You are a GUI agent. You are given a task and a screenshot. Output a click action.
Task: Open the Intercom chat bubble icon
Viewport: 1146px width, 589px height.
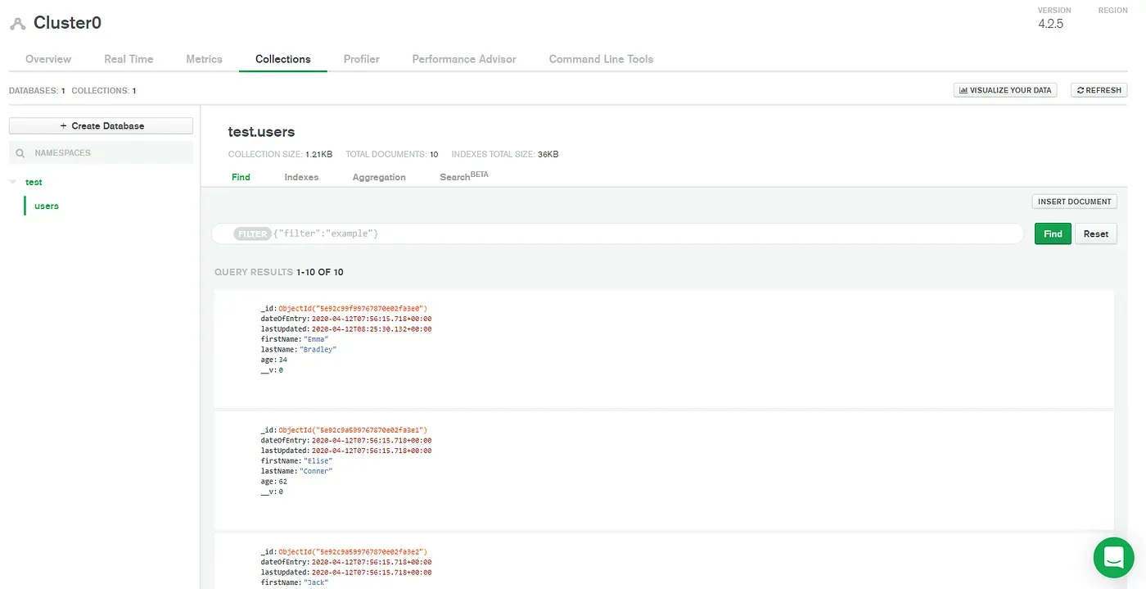1113,557
